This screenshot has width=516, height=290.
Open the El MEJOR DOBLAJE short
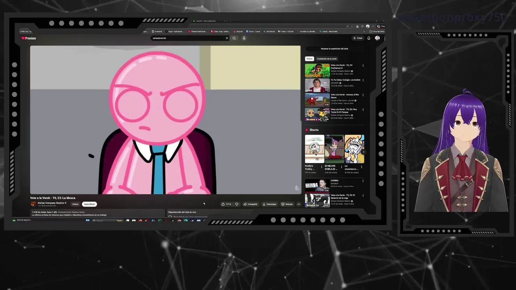point(334,149)
